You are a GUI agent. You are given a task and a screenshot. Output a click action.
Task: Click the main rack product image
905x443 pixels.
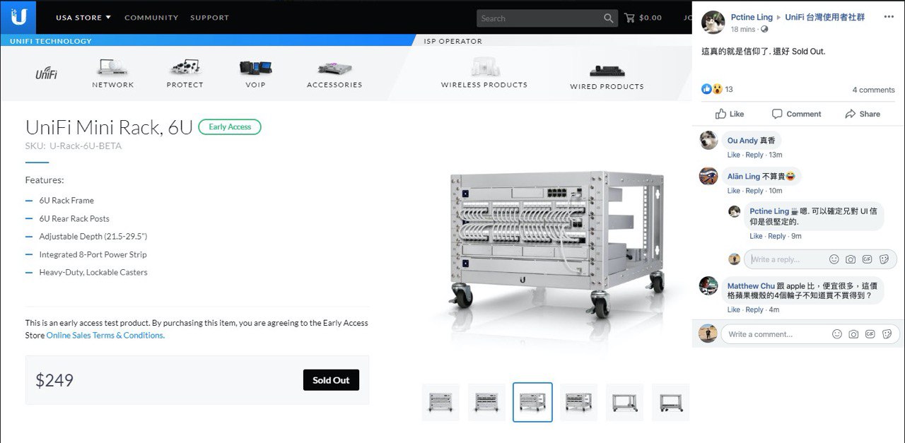coord(557,244)
